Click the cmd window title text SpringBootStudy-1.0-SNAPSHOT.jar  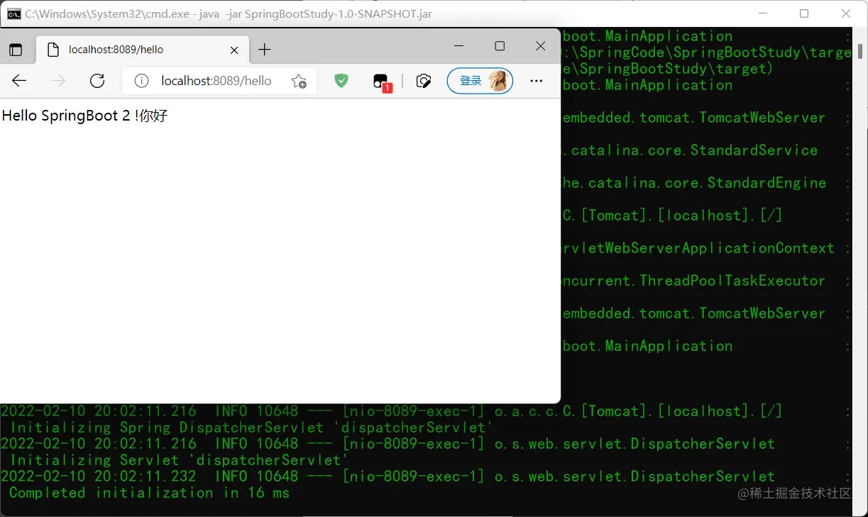pos(339,14)
